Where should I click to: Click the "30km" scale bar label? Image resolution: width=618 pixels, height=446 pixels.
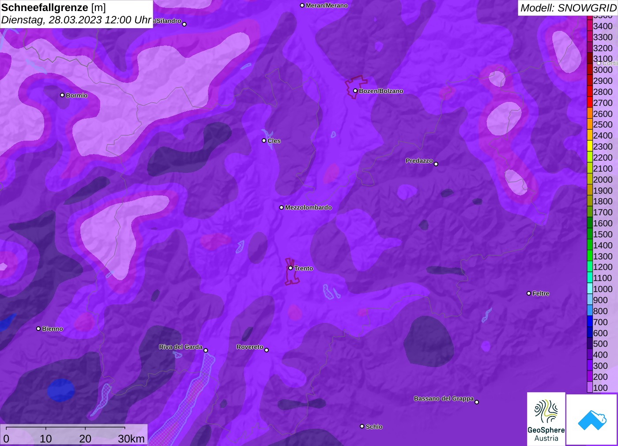(x=131, y=439)
